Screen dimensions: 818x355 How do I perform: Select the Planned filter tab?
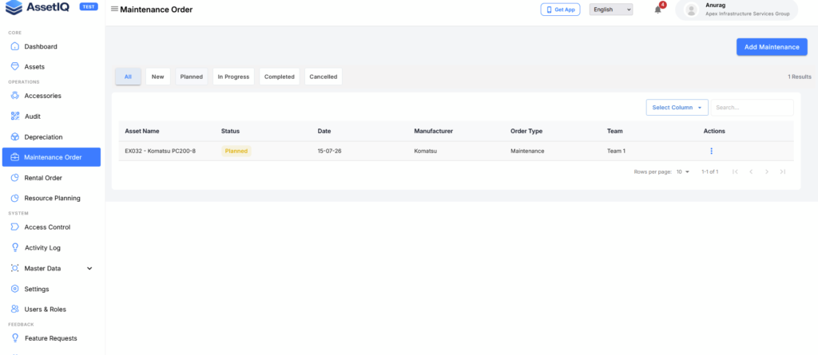(191, 77)
